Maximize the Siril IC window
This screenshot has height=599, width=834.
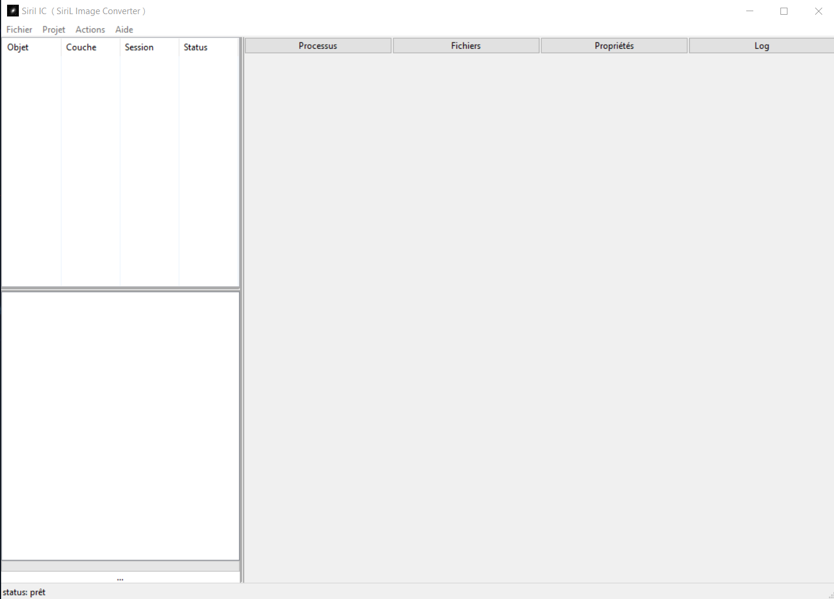pyautogui.click(x=784, y=11)
